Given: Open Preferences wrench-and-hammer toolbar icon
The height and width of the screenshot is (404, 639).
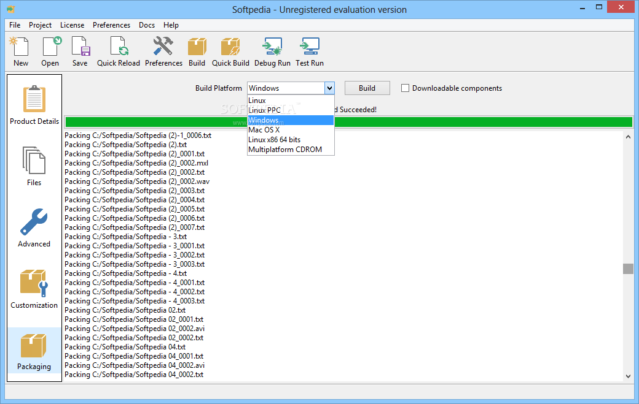Looking at the screenshot, I should click(x=163, y=51).
